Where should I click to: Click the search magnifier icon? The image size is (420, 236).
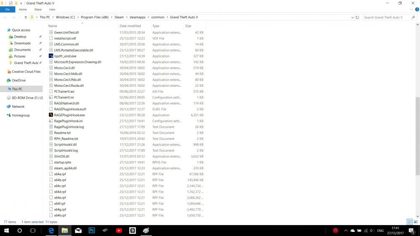click(x=413, y=17)
